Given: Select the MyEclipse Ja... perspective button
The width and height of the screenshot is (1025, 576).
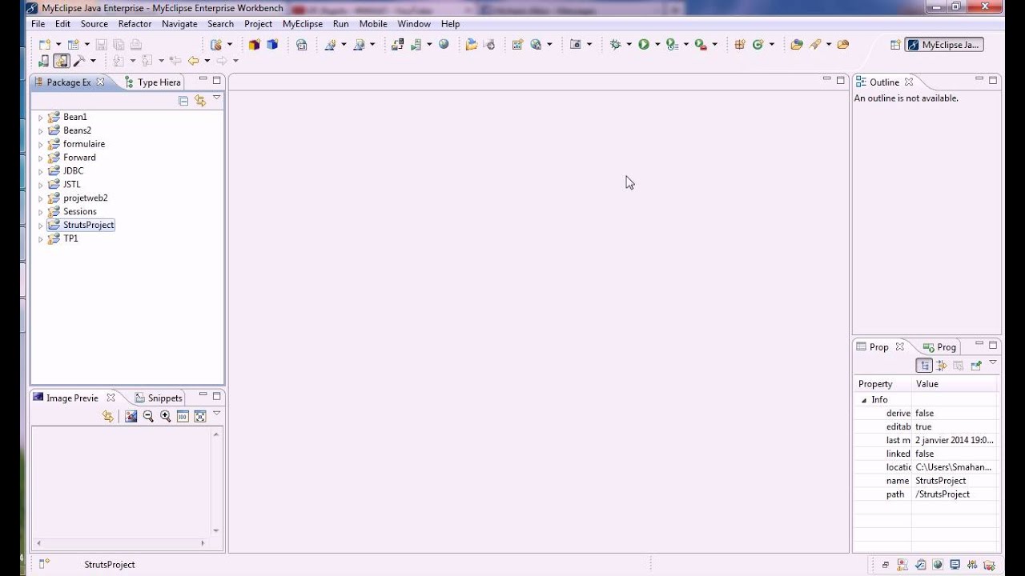Looking at the screenshot, I should click(943, 45).
